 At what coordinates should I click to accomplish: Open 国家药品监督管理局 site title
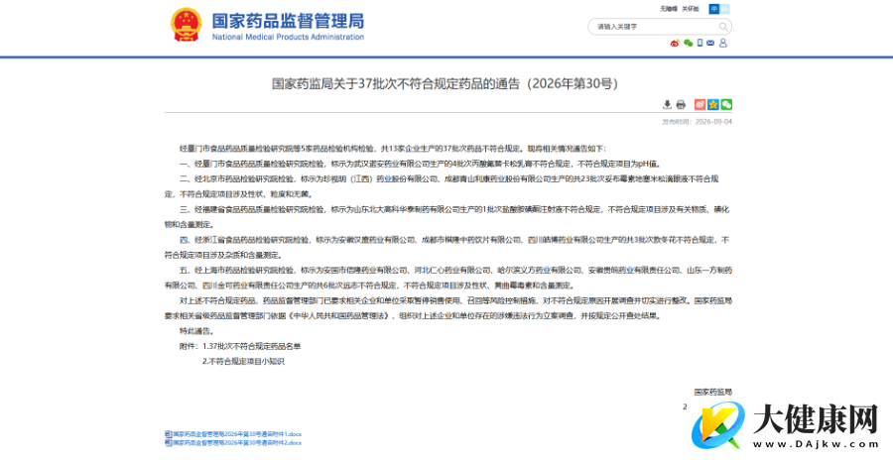tap(288, 22)
